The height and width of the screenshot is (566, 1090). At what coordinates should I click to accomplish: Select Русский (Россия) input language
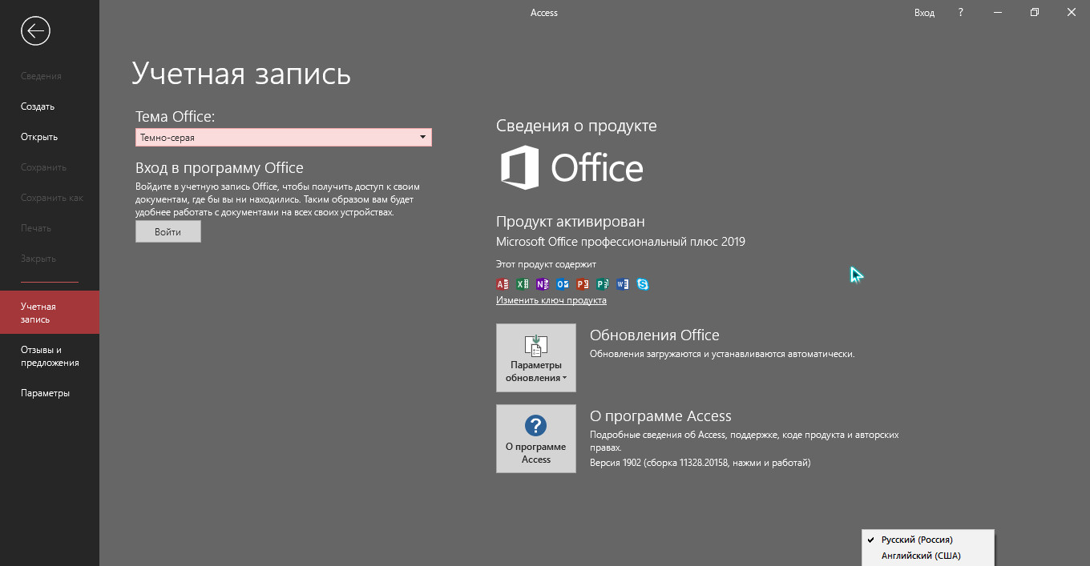[x=917, y=540]
